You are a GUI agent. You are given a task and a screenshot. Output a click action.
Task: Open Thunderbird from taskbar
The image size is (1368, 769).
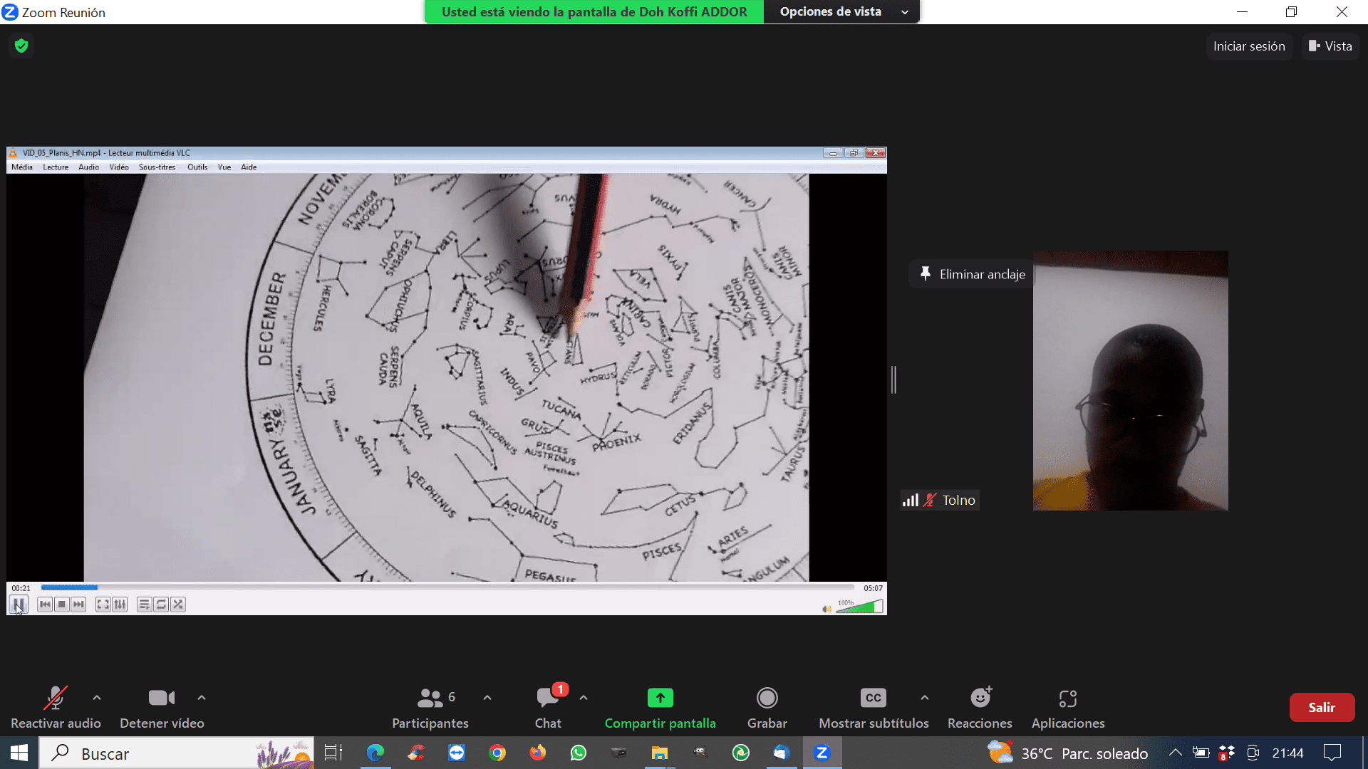point(782,753)
